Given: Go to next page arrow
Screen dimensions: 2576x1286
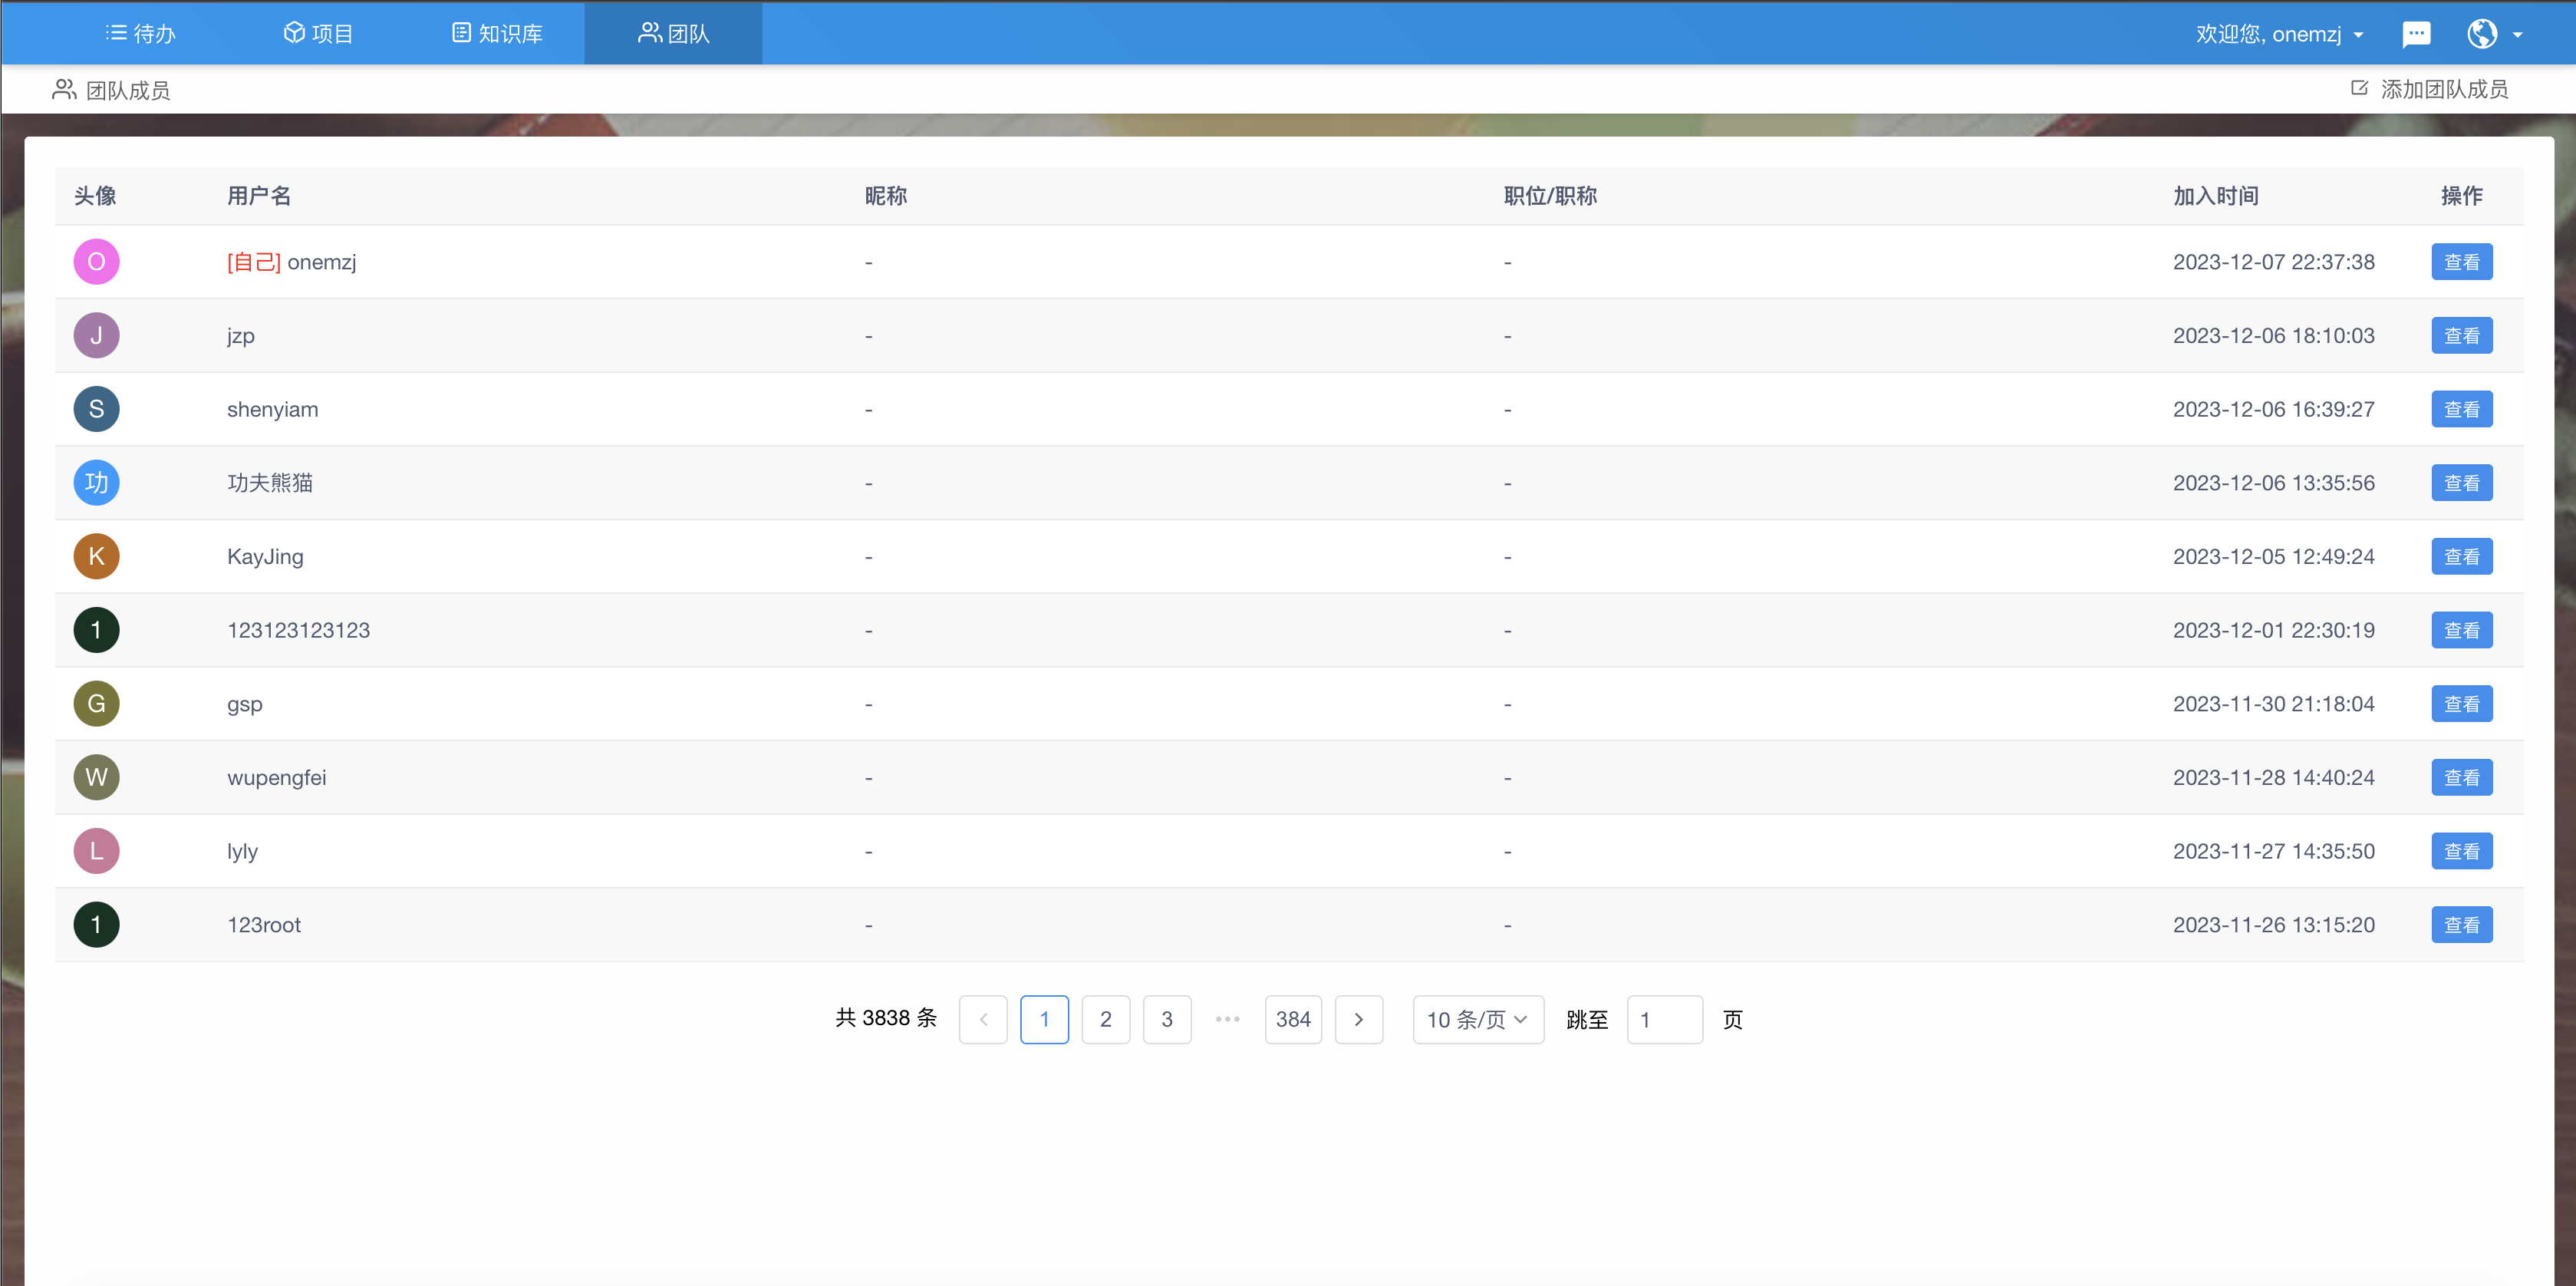Looking at the screenshot, I should [1359, 1020].
